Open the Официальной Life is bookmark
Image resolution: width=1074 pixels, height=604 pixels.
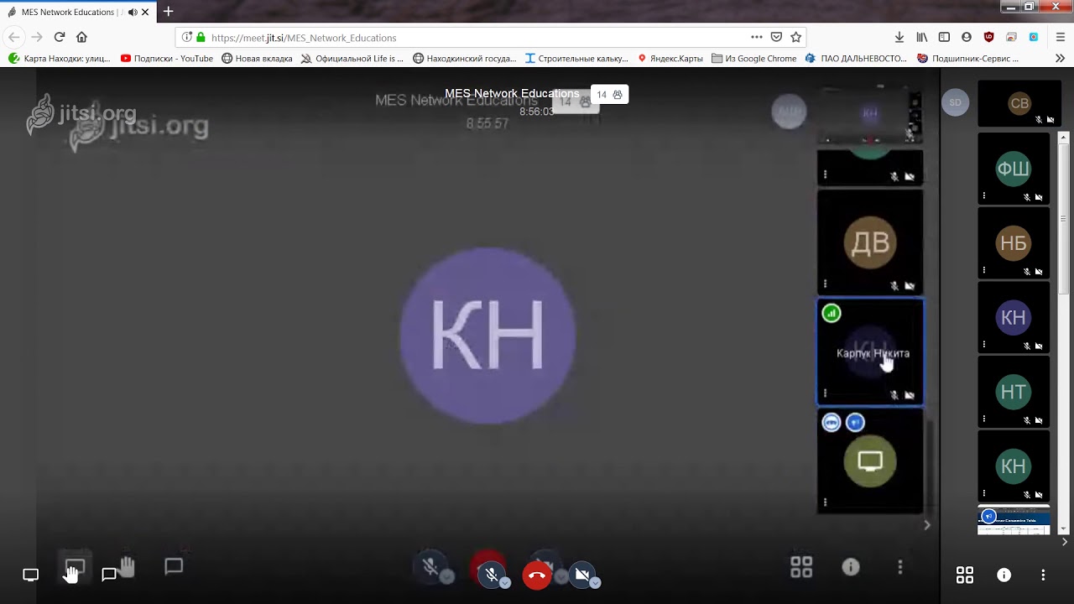[x=352, y=59]
